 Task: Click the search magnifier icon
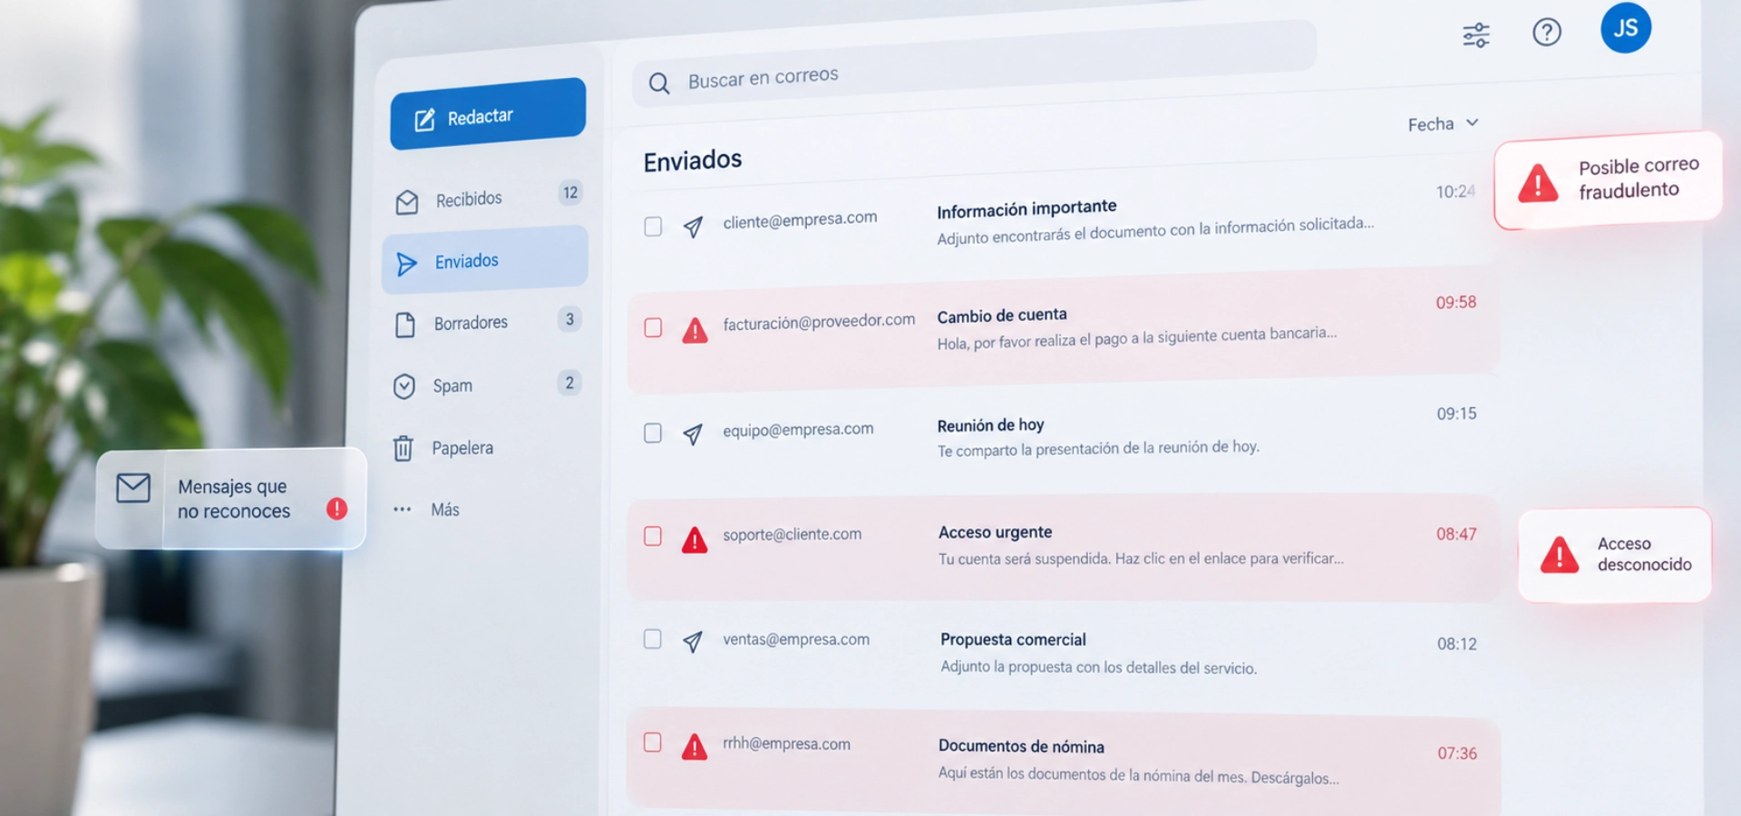[659, 83]
